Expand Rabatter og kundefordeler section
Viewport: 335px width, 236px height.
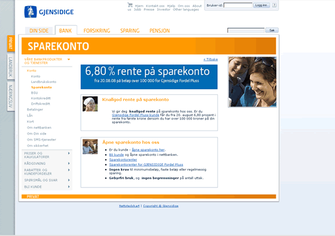pos(47,172)
